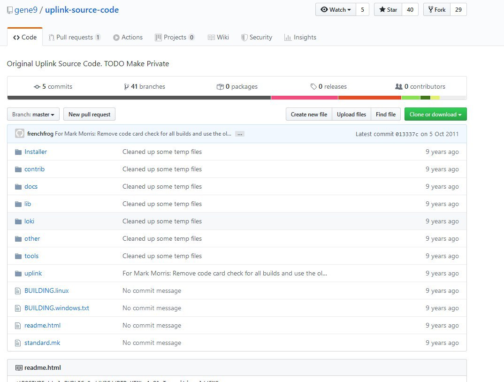Screen dimensions: 504x382
Task: Click the tools folder icon
Action: pos(18,256)
